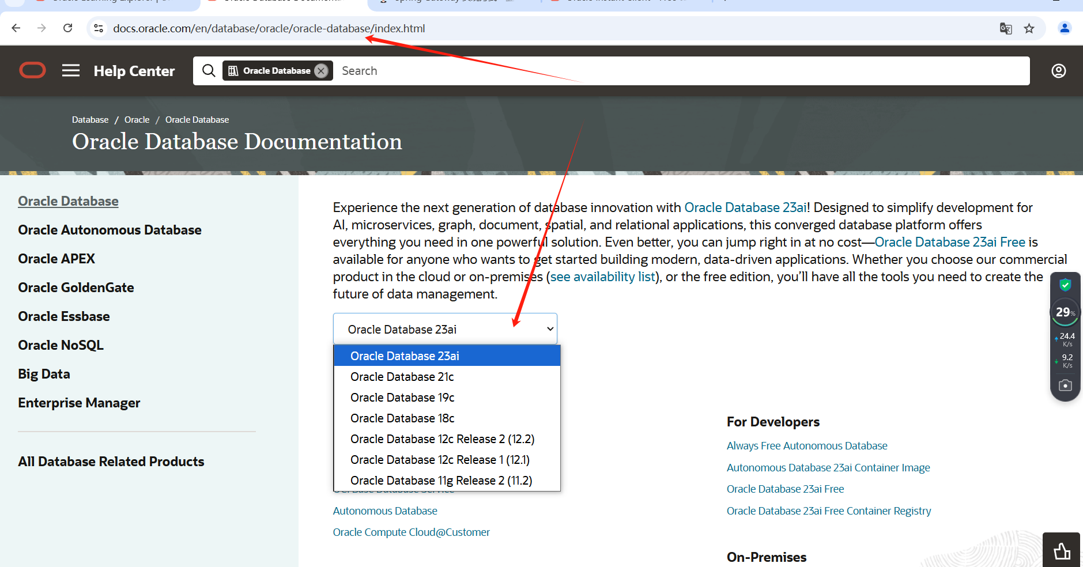This screenshot has height=567, width=1083.
Task: Click the Database breadcrumb link
Action: [90, 119]
